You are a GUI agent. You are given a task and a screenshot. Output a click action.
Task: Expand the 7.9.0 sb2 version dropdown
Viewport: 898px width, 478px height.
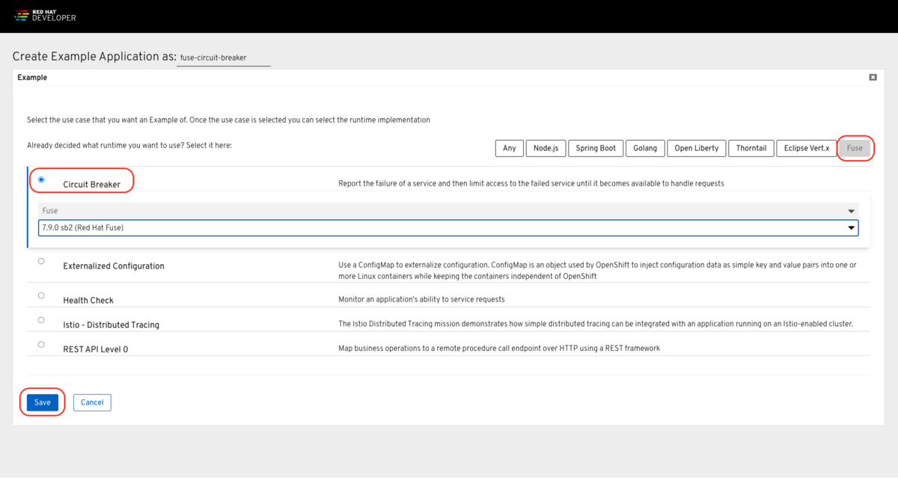coord(449,227)
